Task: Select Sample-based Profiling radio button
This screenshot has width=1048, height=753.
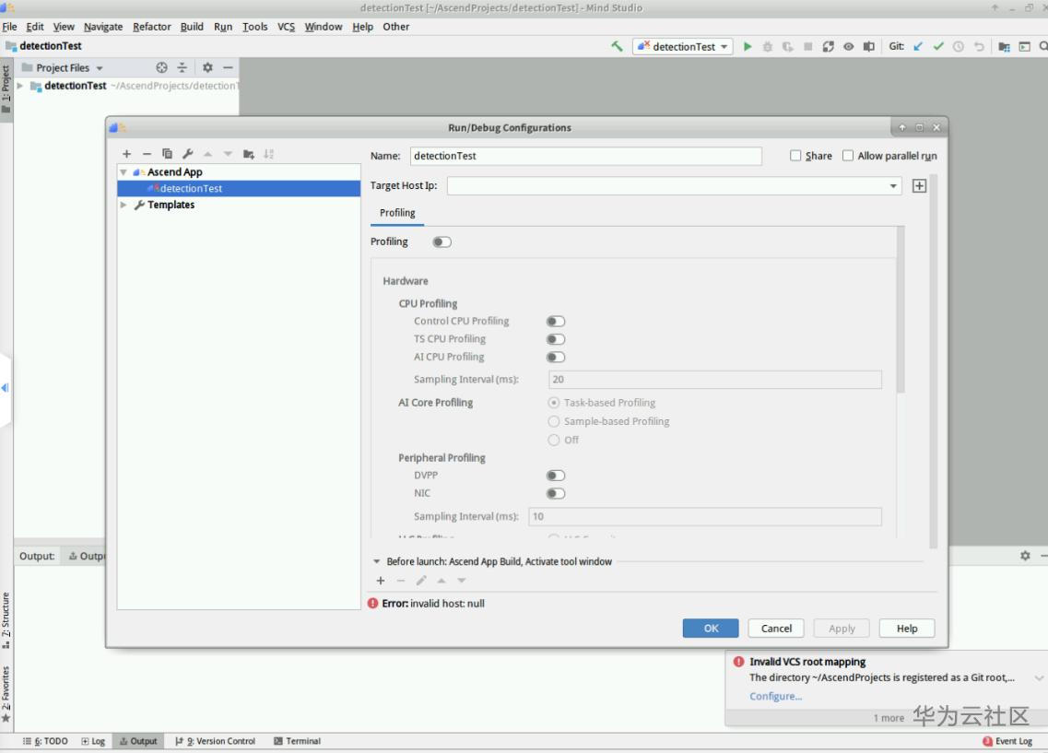Action: point(553,421)
